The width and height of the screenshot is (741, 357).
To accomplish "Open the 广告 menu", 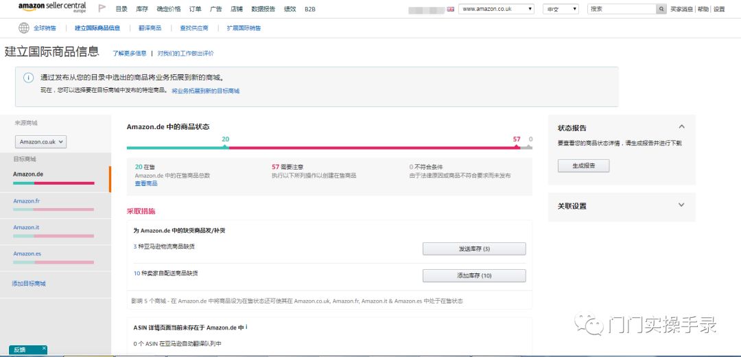I will point(216,9).
